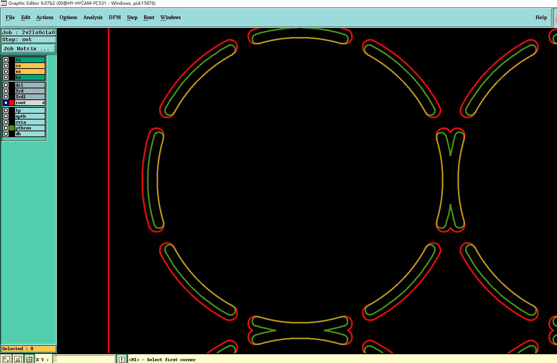Viewport: 557px width, 363px height.
Task: Click the Selected : 0 status indicator
Action: coord(29,349)
